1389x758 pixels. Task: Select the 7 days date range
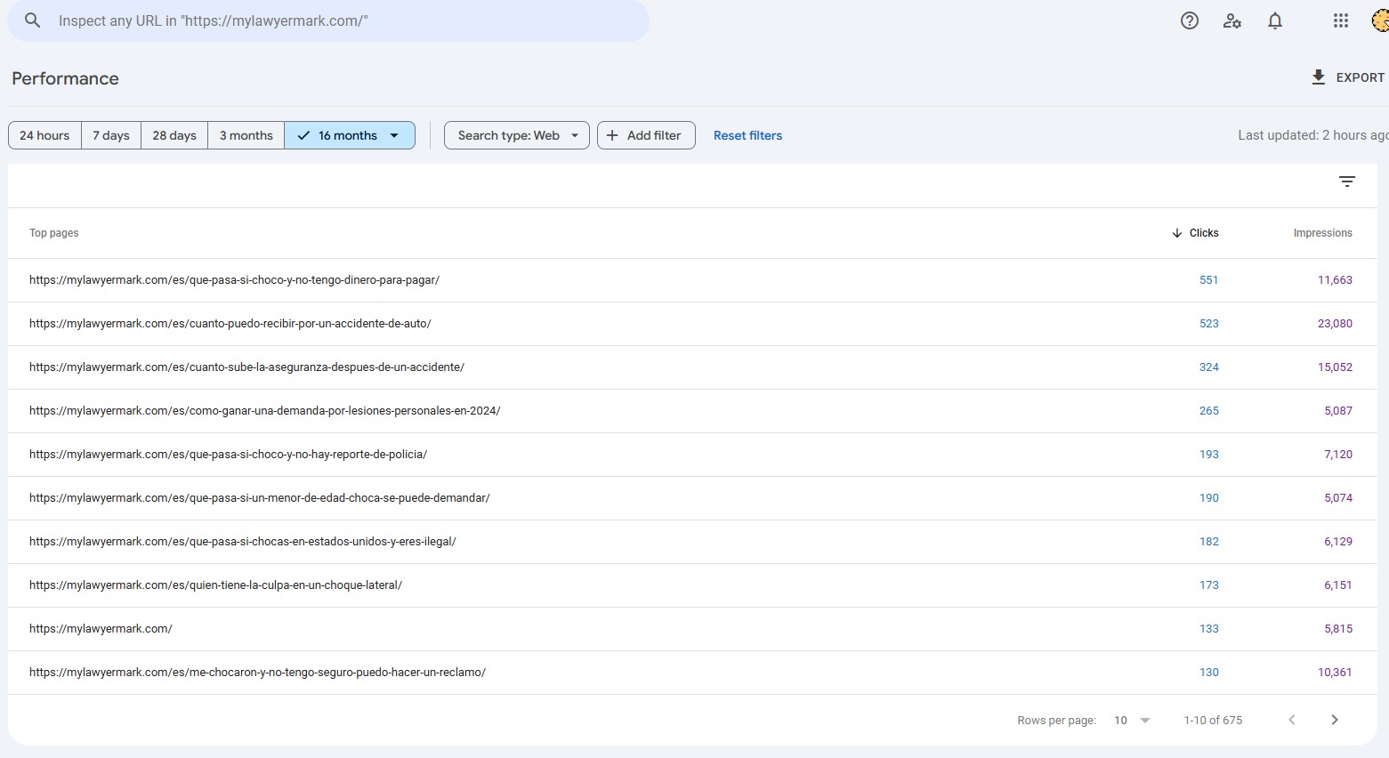pyautogui.click(x=111, y=135)
